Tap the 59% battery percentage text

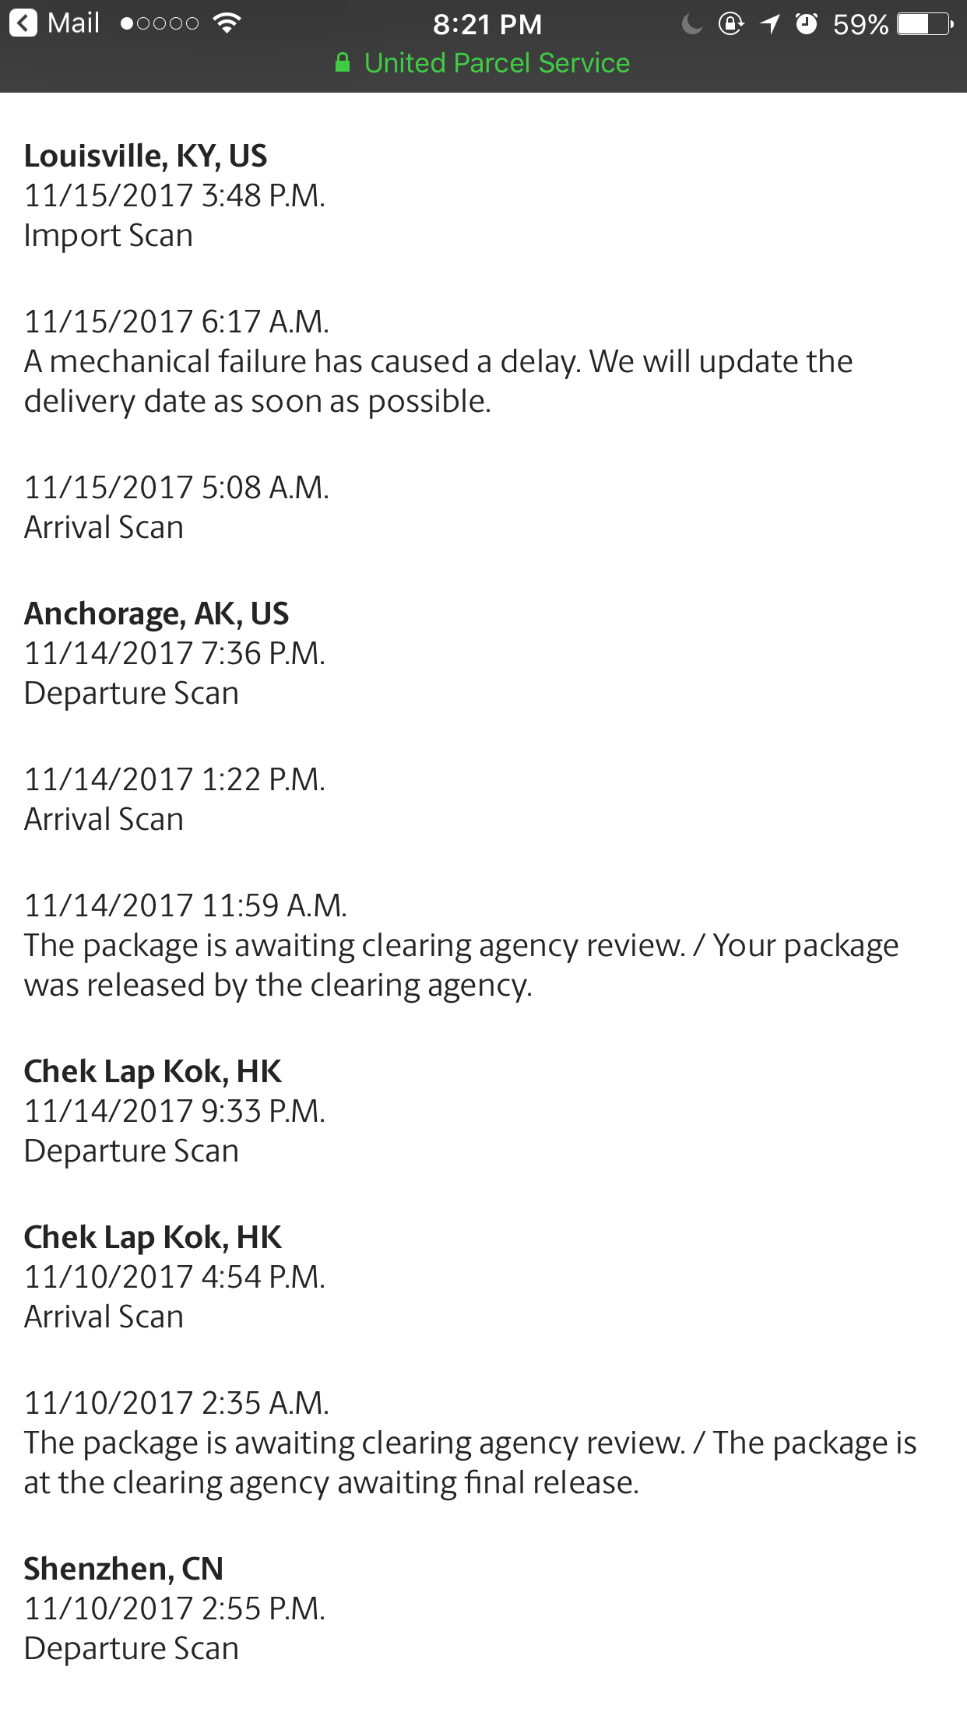(x=860, y=25)
